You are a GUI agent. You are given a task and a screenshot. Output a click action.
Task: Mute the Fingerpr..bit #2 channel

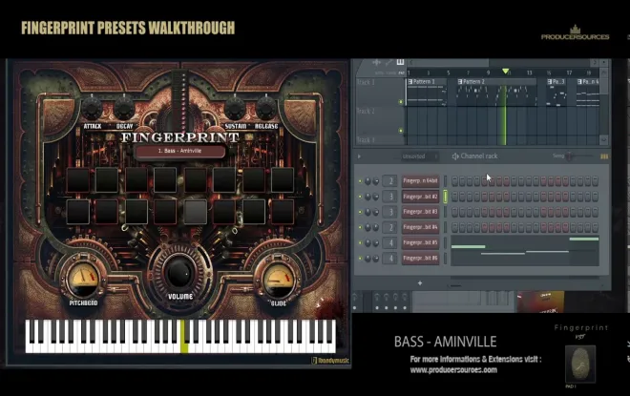(360, 197)
